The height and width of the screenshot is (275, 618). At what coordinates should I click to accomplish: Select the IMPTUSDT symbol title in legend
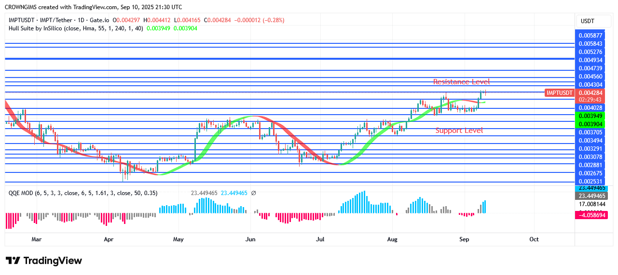(59, 20)
